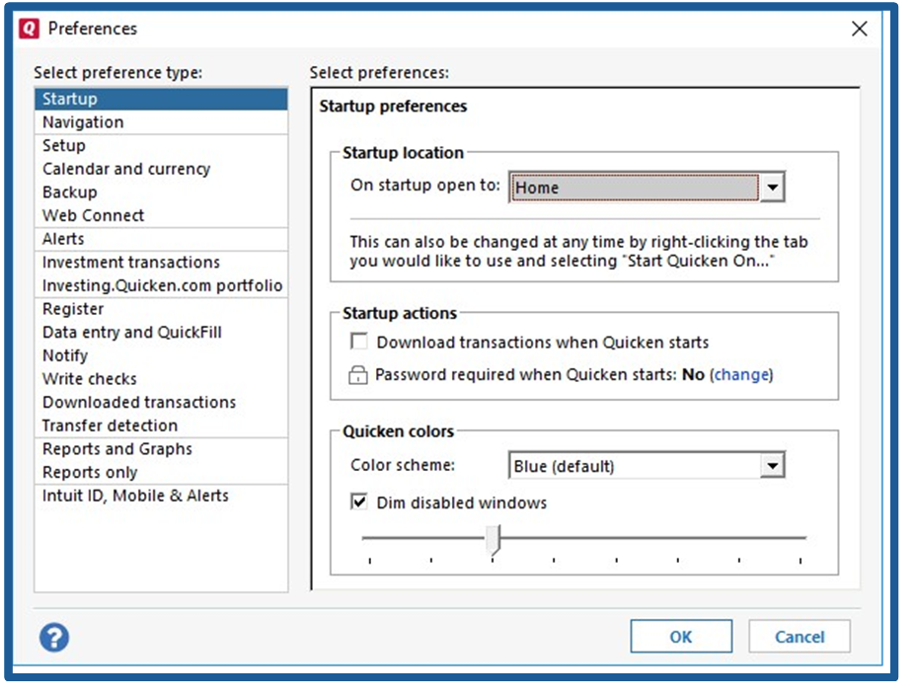Screen dimensions: 914x697
Task: Click the Blue (default) color scheme combo box
Action: tap(634, 466)
